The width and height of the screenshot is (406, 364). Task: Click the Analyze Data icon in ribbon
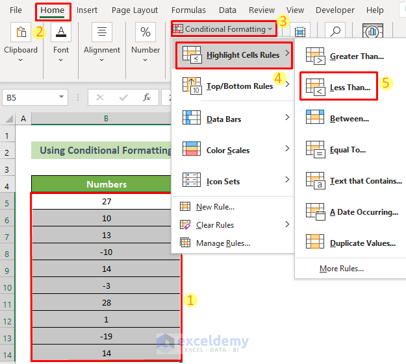[x=373, y=32]
